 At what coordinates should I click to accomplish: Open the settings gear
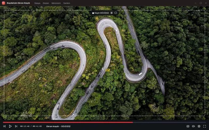199,126
